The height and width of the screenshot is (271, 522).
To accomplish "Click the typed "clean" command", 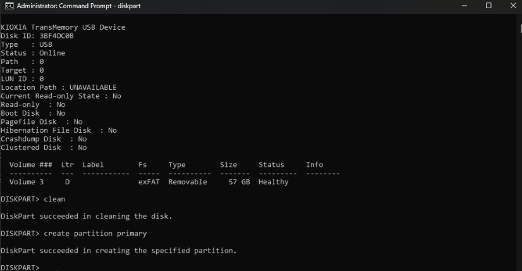I will [x=54, y=199].
